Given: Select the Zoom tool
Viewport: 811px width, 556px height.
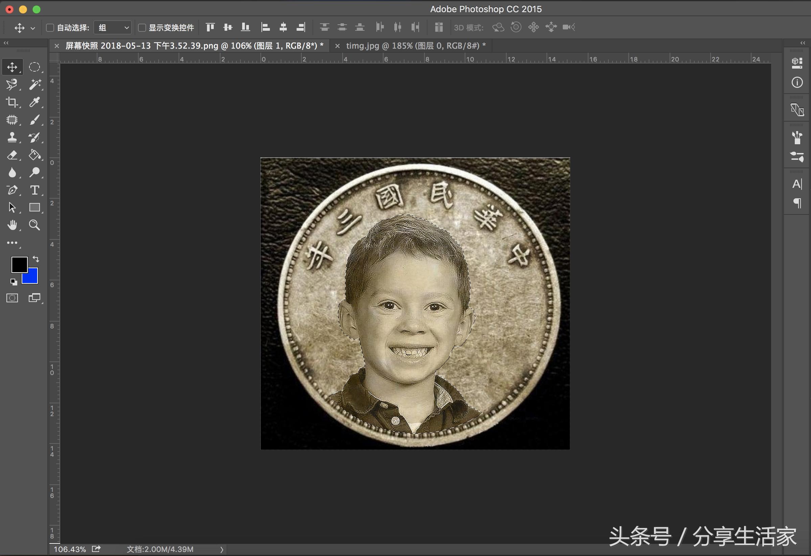Looking at the screenshot, I should [34, 225].
